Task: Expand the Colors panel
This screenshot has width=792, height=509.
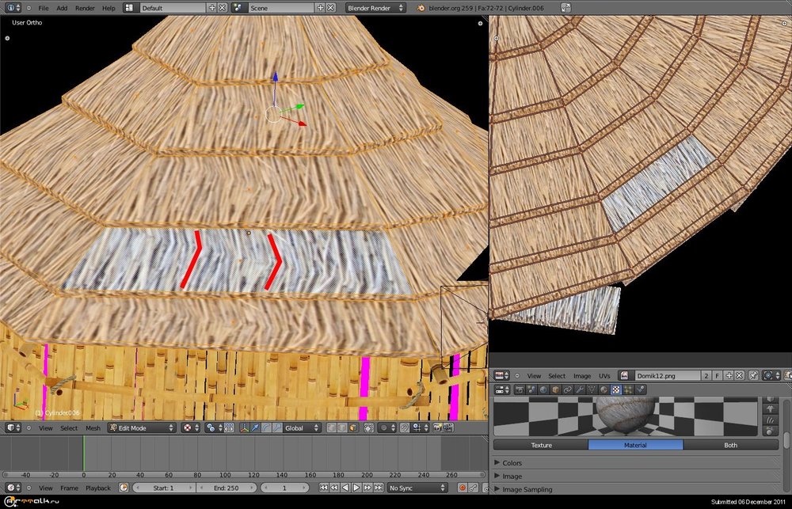Action: 512,462
